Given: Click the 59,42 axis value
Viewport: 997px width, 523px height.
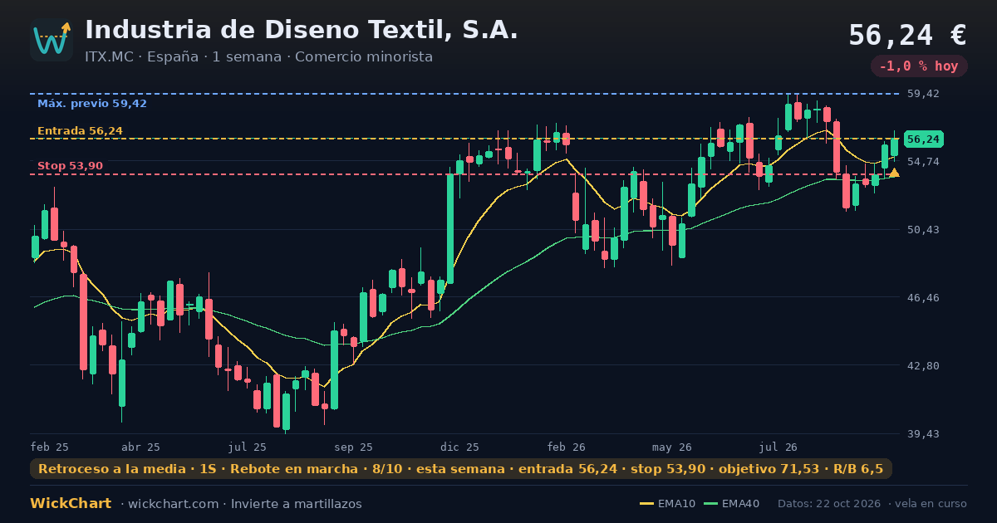Looking at the screenshot, I should 922,94.
